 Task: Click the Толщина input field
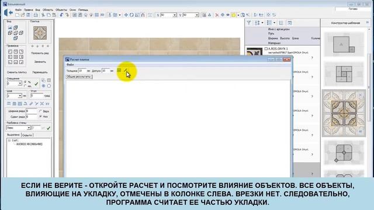pos(82,71)
